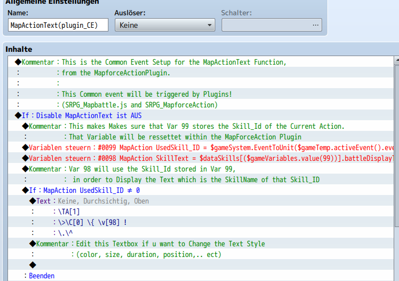This screenshot has height=281, width=399.
Task: Click the vertical scrollbar of the Inhalte list
Action: 397,145
